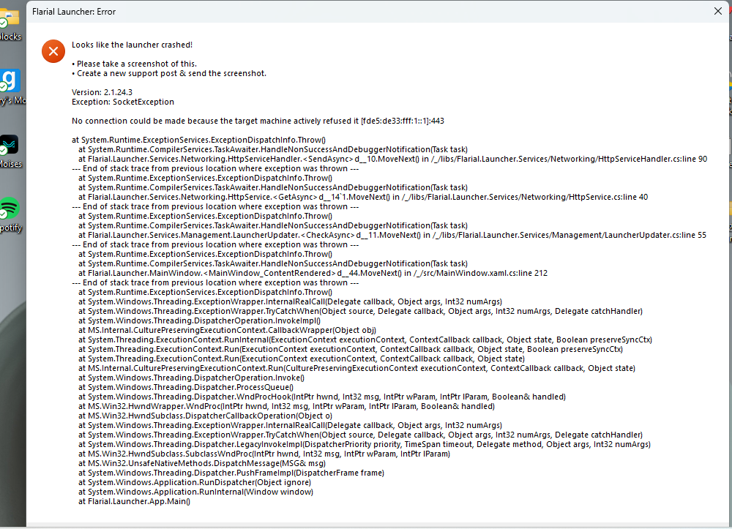Viewport: 732px width, 529px height.
Task: Click the "Dispatcher.WndProcHook" stack line
Action: tap(322, 397)
